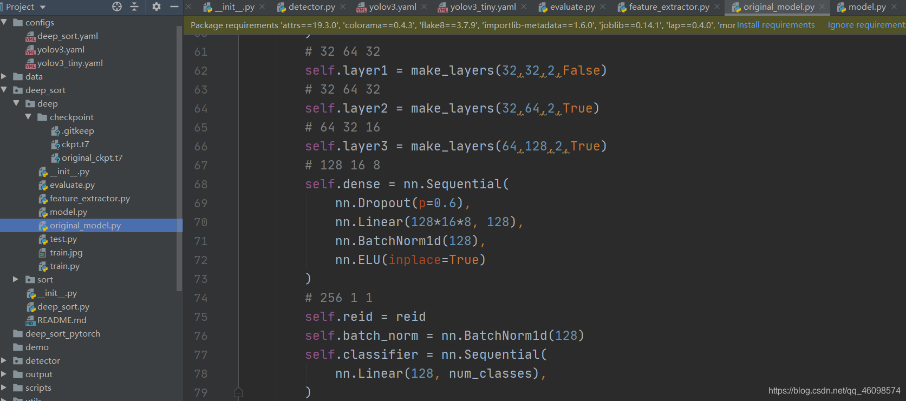This screenshot has height=401, width=906.
Task: Hide the Project panel with minimize icon
Action: (x=174, y=6)
